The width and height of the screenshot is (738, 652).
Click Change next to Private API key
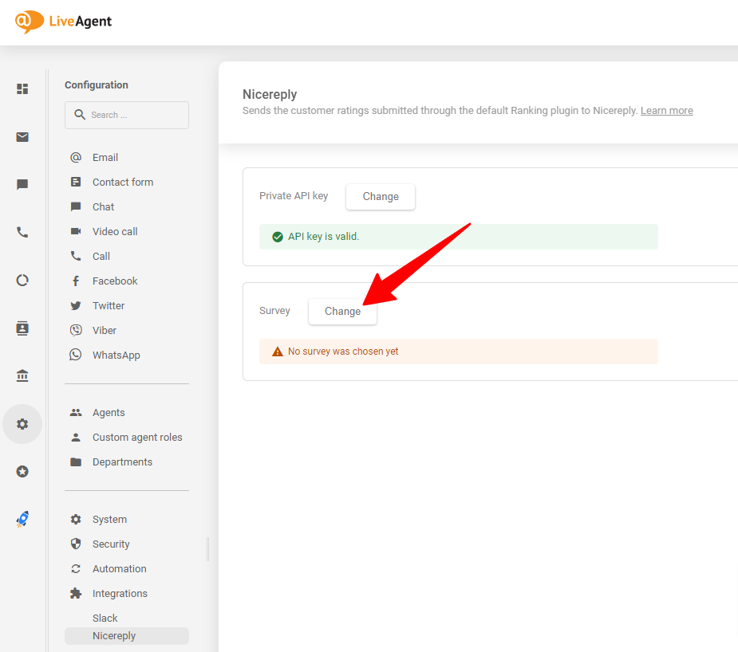pyautogui.click(x=380, y=196)
